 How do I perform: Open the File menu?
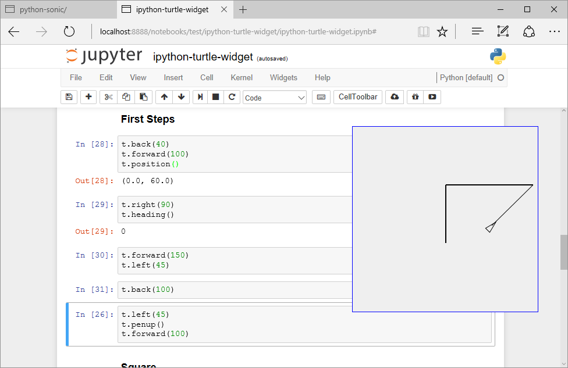(x=76, y=77)
